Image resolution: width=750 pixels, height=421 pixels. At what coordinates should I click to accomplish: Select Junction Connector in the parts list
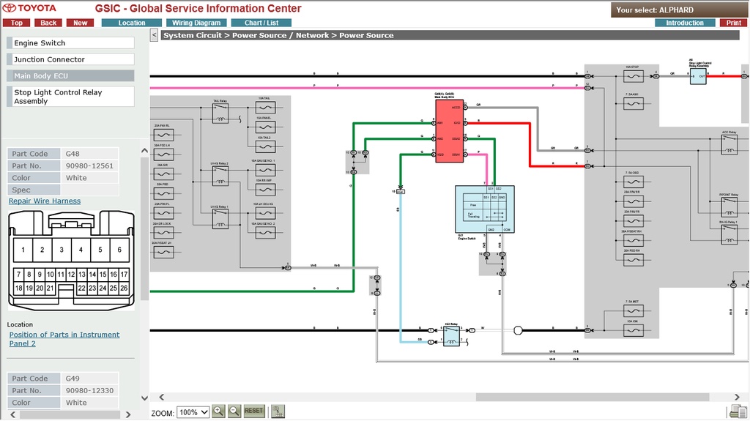70,59
